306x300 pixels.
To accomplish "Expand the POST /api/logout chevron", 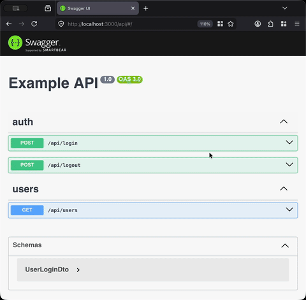I will [289, 164].
